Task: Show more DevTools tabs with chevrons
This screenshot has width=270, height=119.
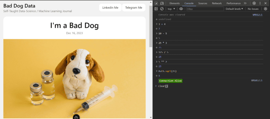Action: pyautogui.click(x=245, y=3)
